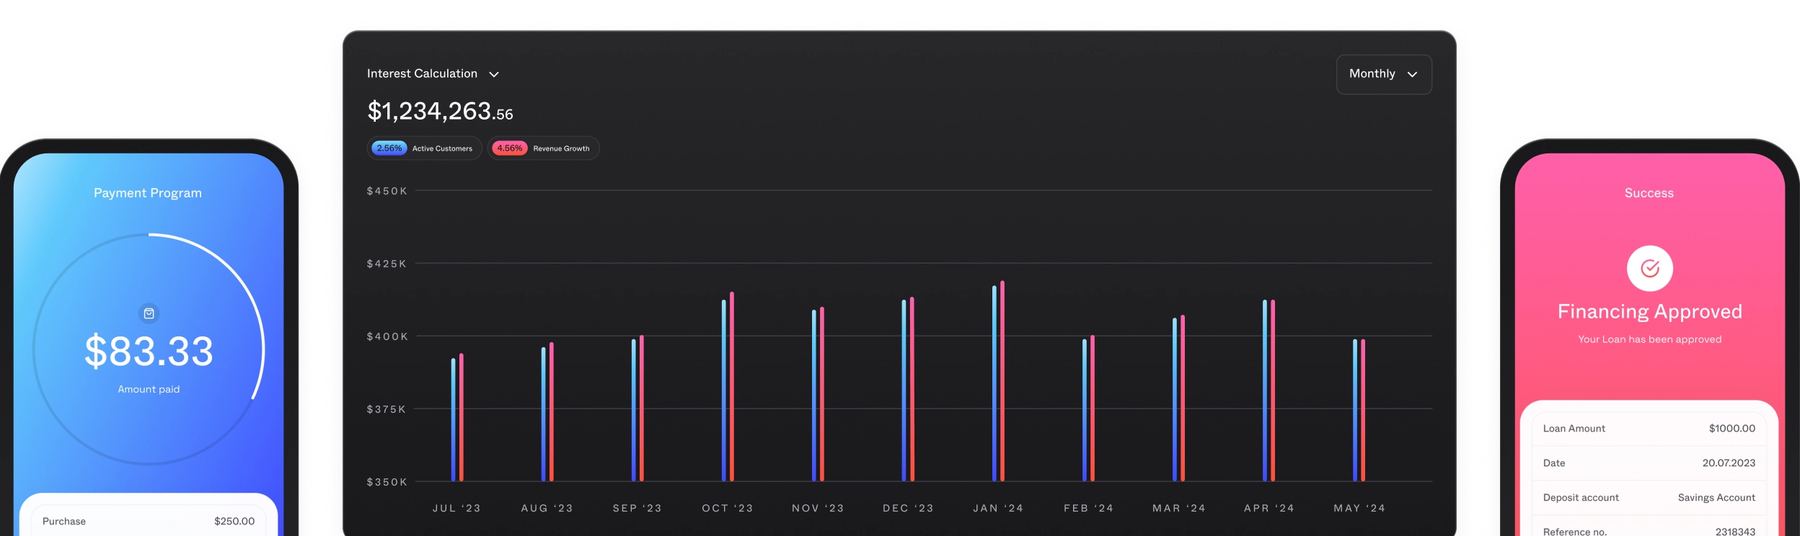Select the JAN '24 bar pair
1800x536 pixels.
(x=998, y=382)
